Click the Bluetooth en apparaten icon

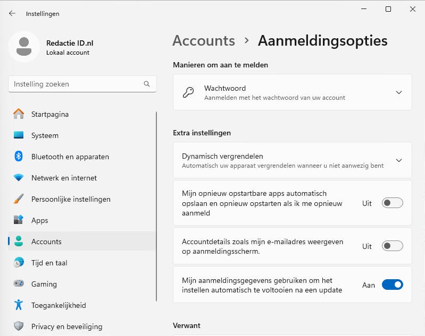coord(19,157)
